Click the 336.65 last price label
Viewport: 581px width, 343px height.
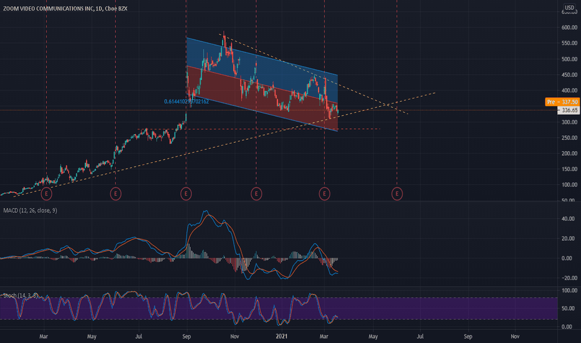tap(569, 110)
